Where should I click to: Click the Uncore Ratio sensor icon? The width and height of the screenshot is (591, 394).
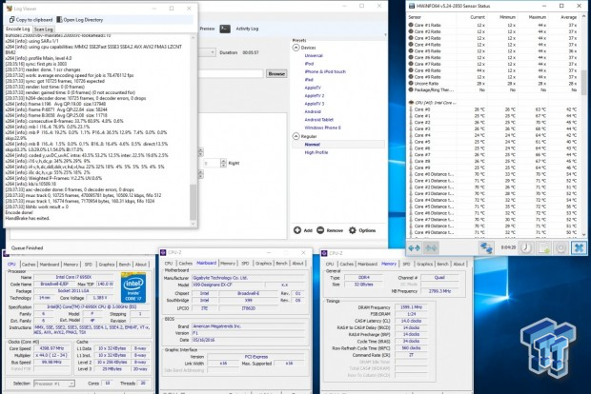(411, 83)
